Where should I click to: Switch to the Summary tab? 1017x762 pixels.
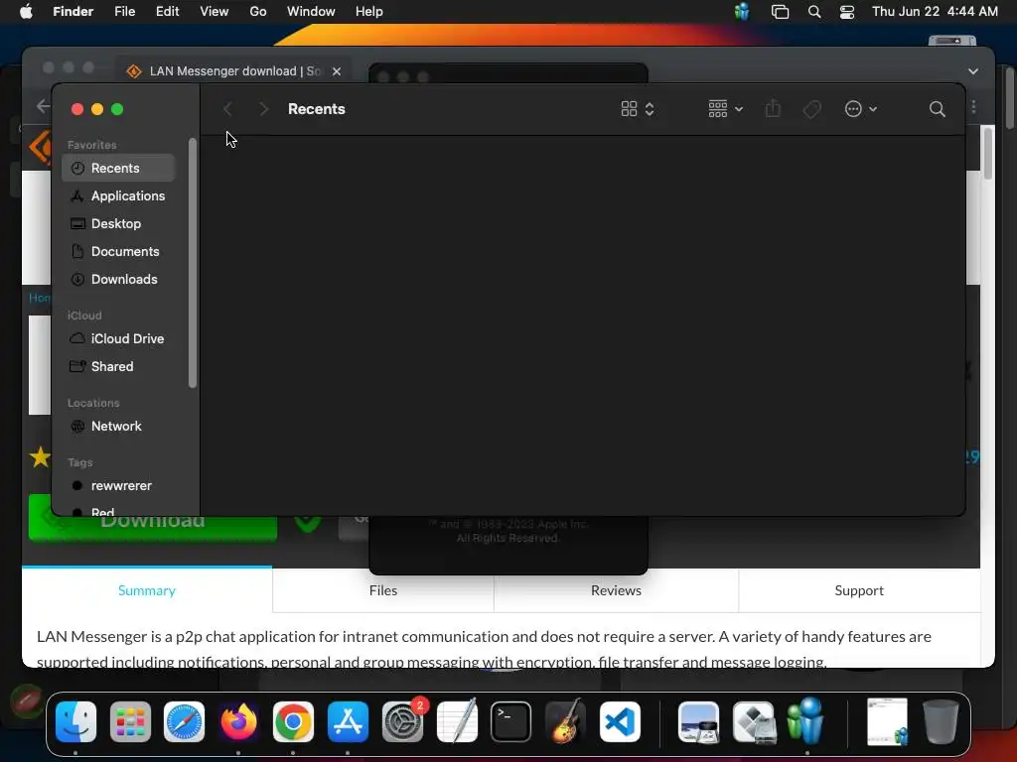click(x=147, y=590)
